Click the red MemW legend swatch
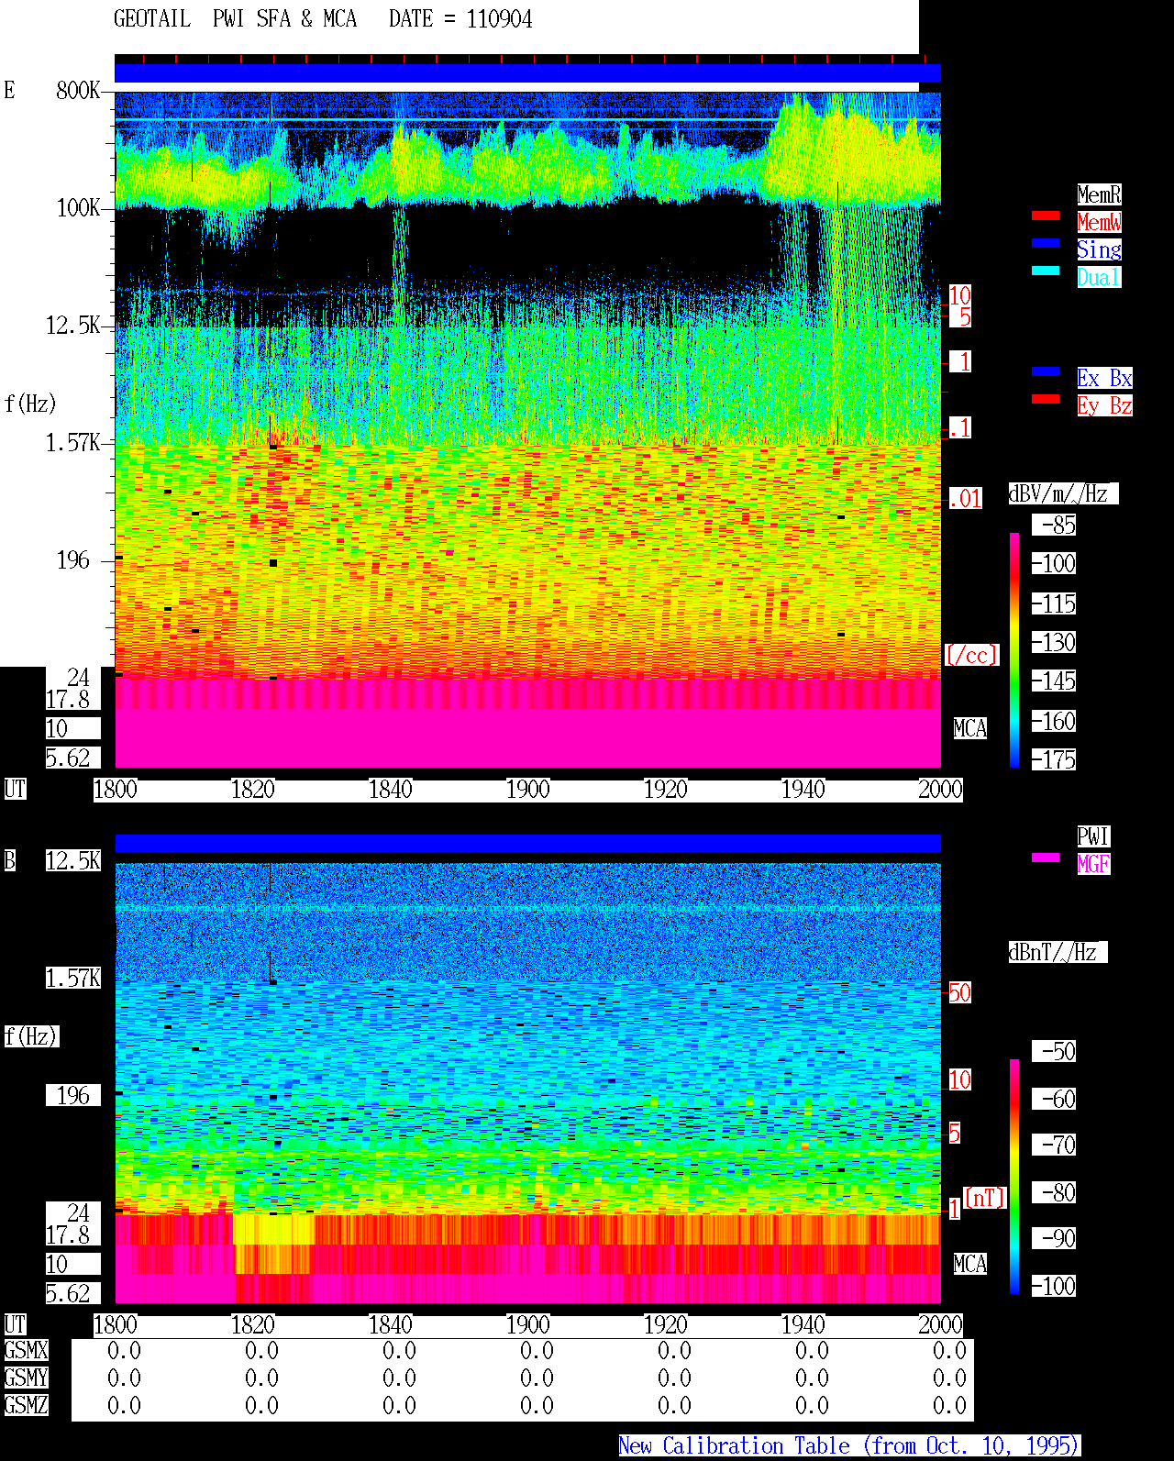 pos(1046,216)
